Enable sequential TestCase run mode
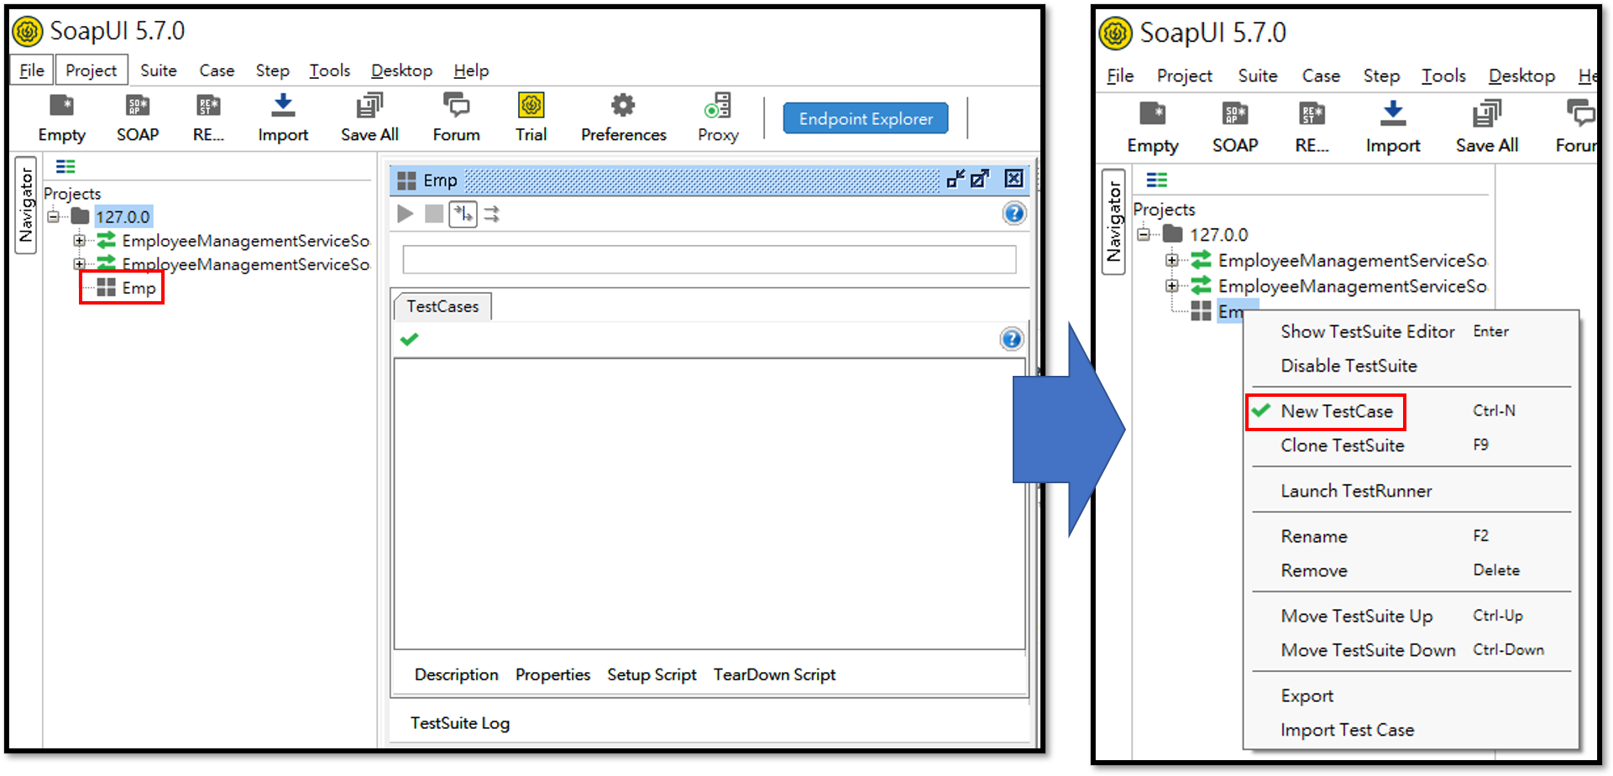This screenshot has width=1613, height=776. [463, 214]
